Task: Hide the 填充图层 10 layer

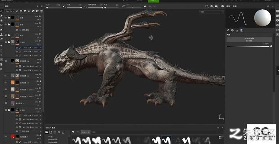Action: coord(6,82)
